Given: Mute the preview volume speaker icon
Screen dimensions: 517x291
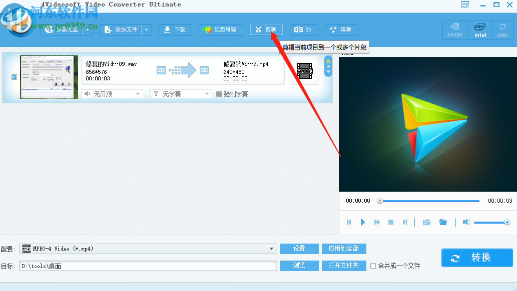Looking at the screenshot, I should point(466,222).
